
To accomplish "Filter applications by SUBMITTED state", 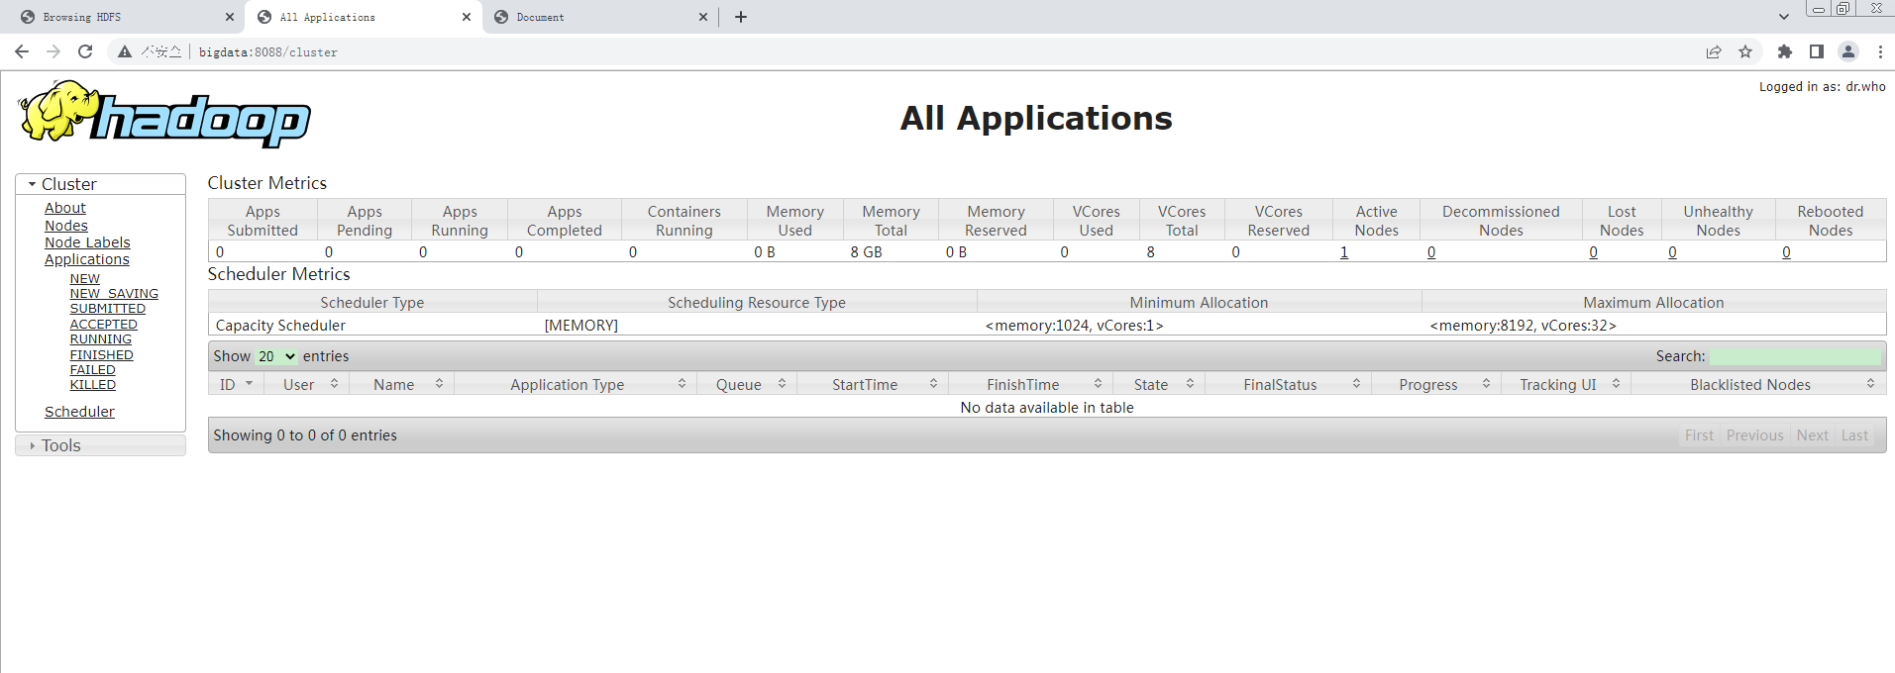I will [108, 309].
